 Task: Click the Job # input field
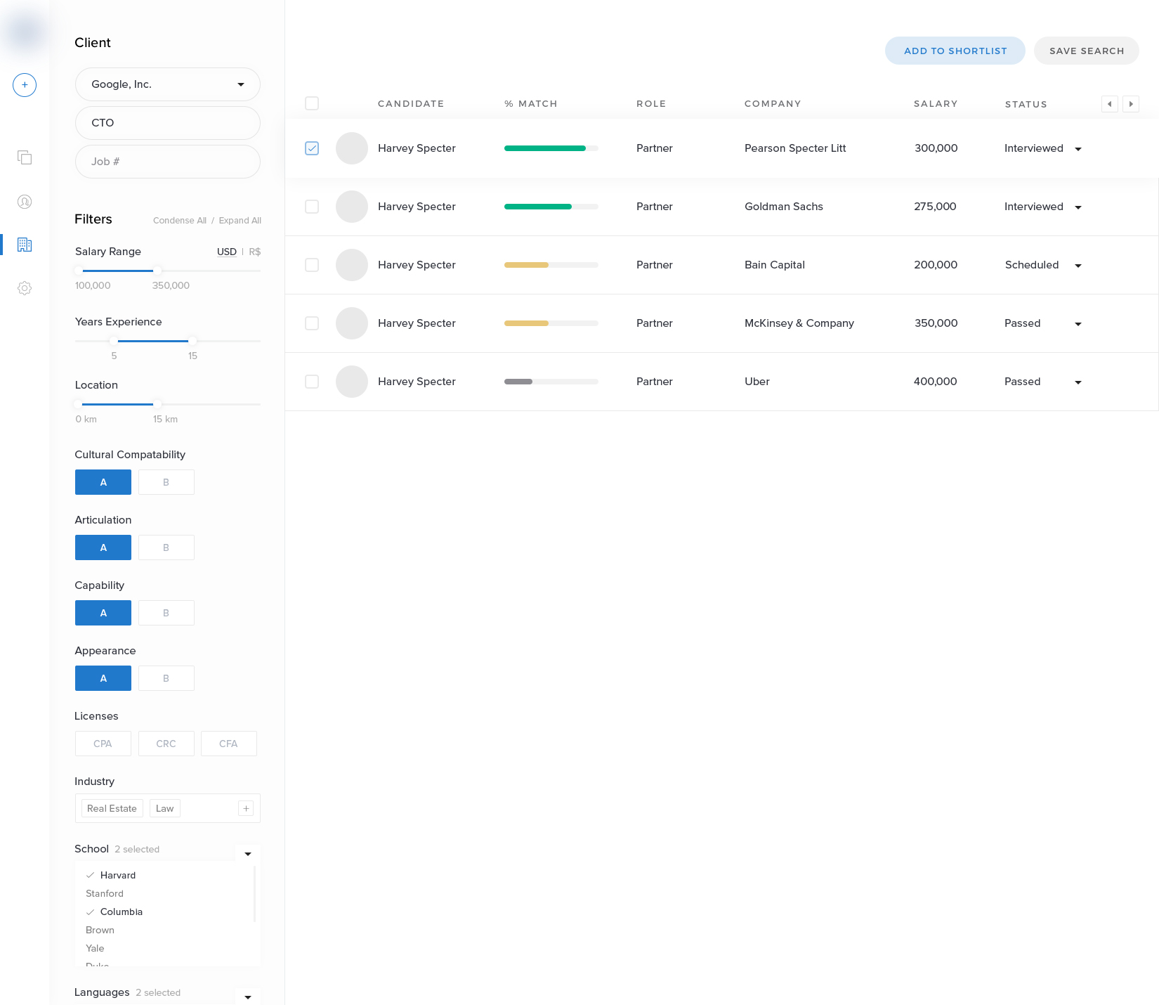point(168,162)
